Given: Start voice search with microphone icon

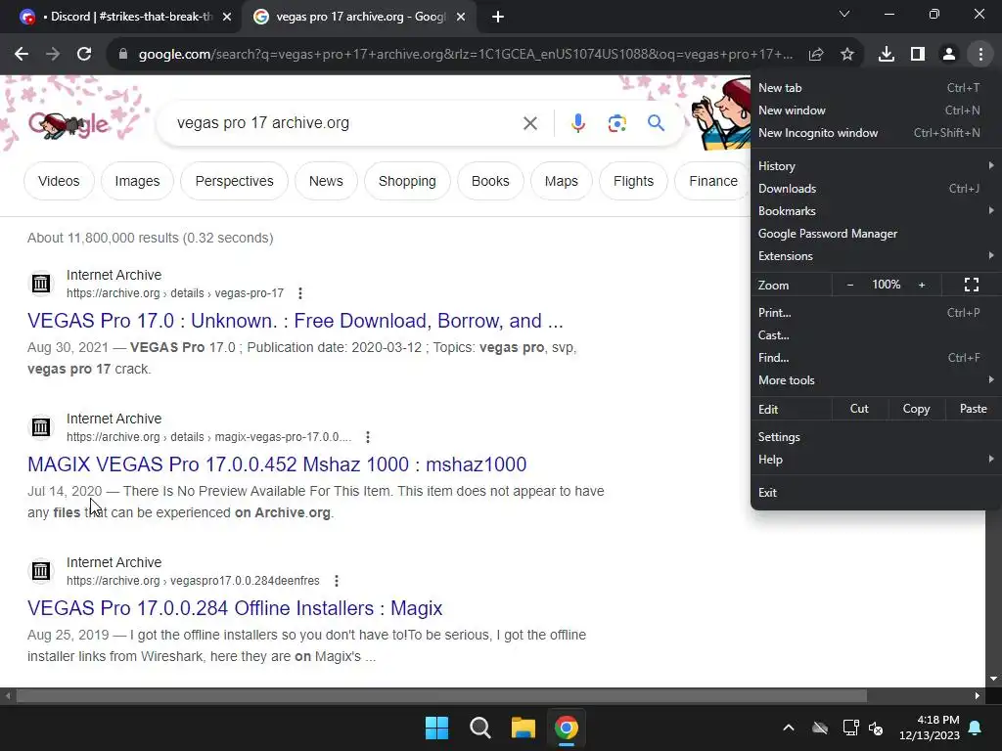Looking at the screenshot, I should point(578,123).
